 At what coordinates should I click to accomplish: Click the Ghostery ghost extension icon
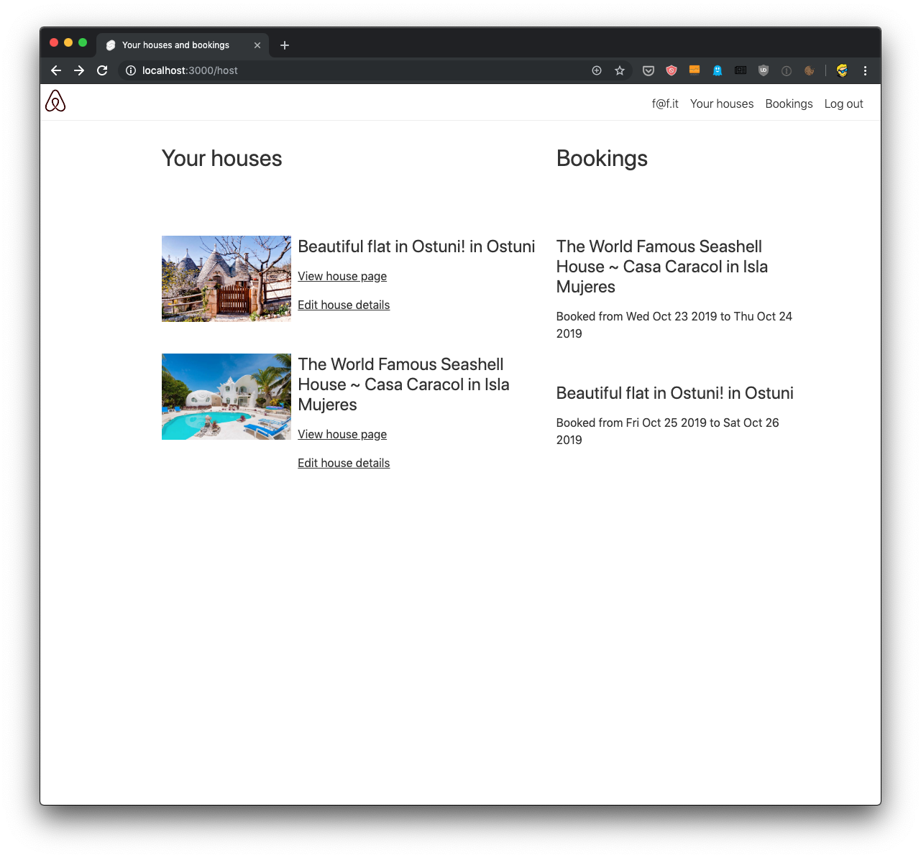coord(718,70)
